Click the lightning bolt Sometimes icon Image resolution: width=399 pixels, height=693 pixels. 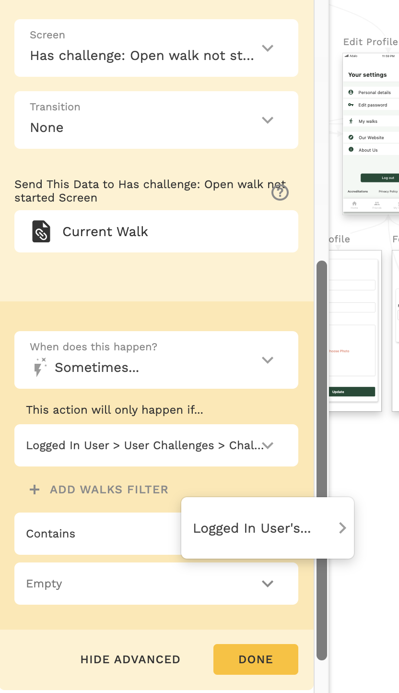pyautogui.click(x=40, y=367)
